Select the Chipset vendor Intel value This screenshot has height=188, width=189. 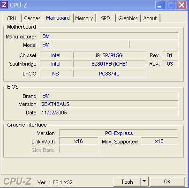coord(56,55)
